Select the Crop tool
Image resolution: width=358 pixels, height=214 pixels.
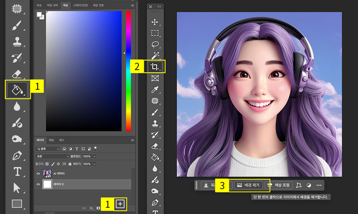click(155, 66)
